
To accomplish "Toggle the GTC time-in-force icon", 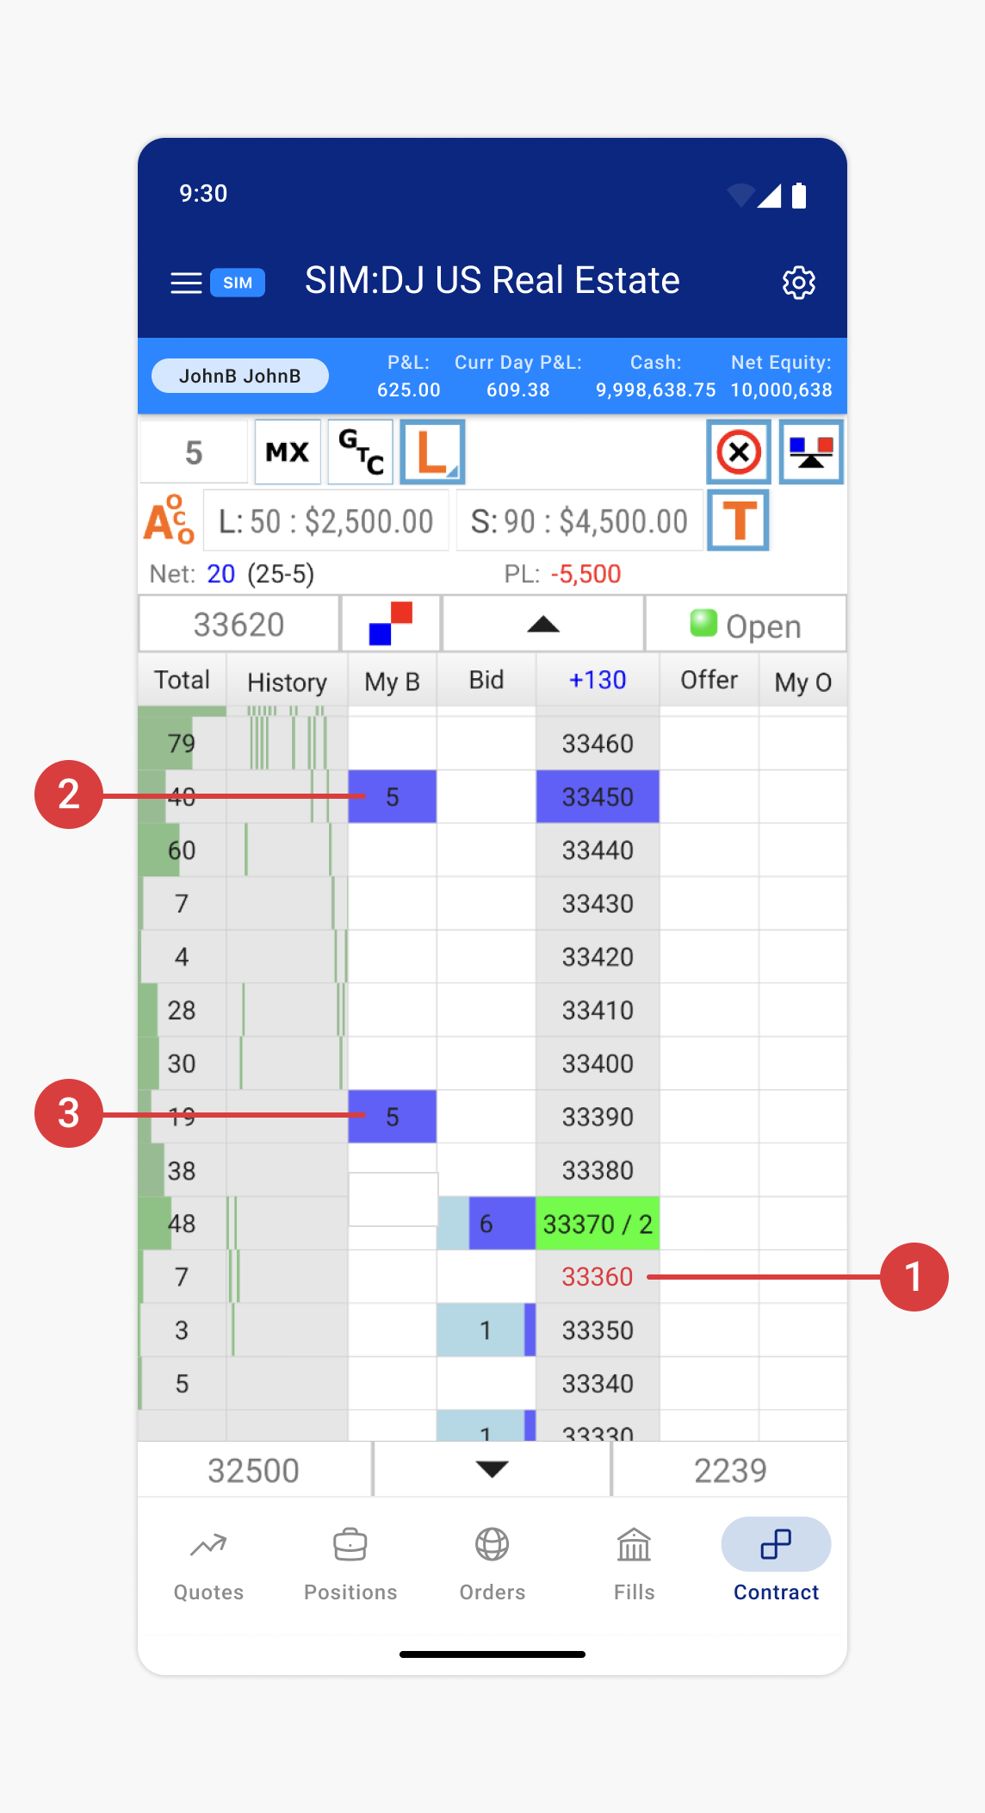I will [x=361, y=452].
